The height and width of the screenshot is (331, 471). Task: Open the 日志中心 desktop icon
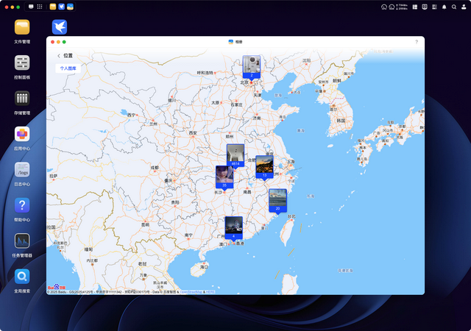click(22, 170)
